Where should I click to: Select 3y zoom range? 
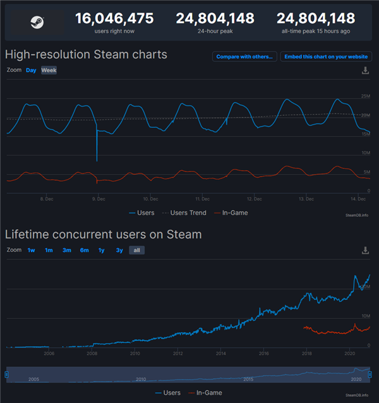pyautogui.click(x=119, y=251)
